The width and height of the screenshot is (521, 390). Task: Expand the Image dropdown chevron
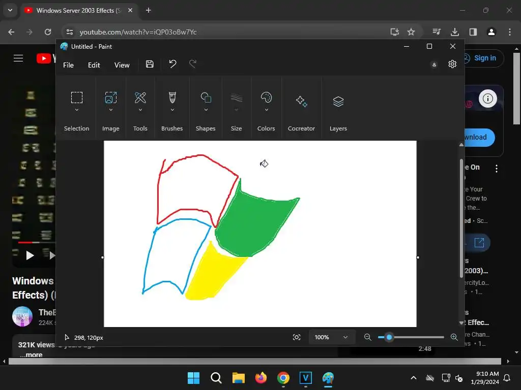110,110
